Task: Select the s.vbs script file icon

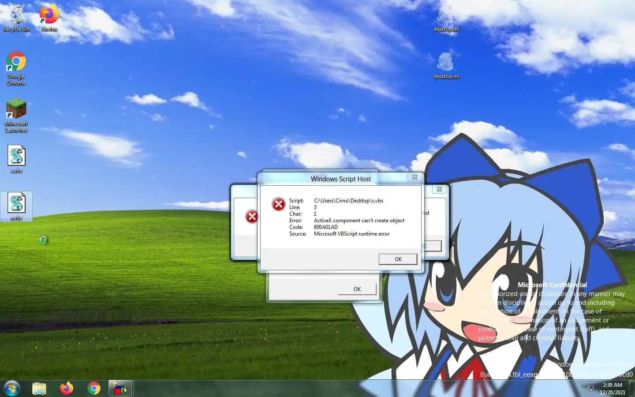Action: coord(16,159)
